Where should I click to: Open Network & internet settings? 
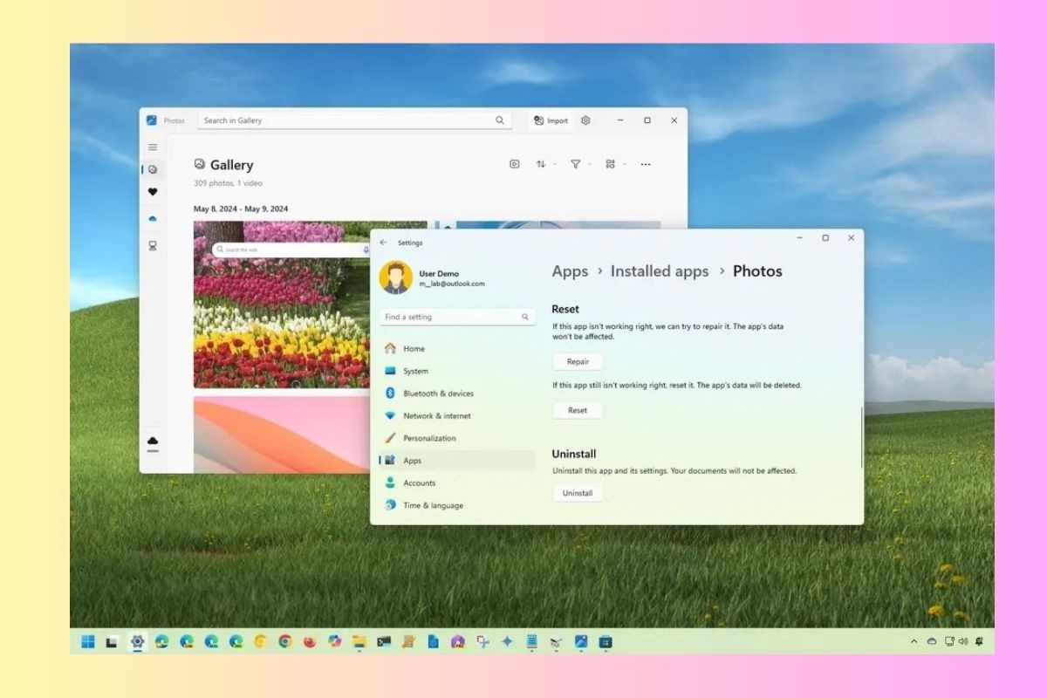point(457,416)
